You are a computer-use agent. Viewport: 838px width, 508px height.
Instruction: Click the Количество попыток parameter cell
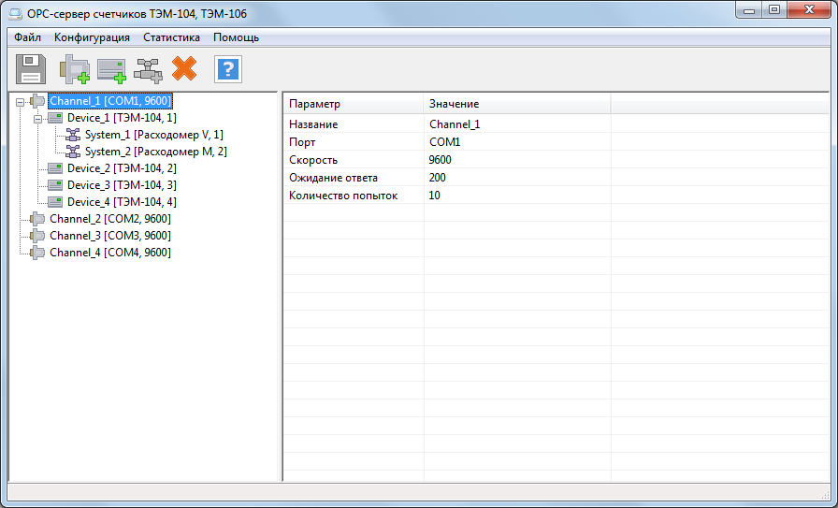[354, 196]
